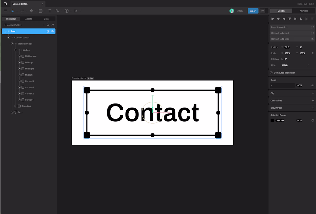This screenshot has height=214, width=316.
Task: Click the search icon in the Hierarchy panel
Action: [x=48, y=25]
